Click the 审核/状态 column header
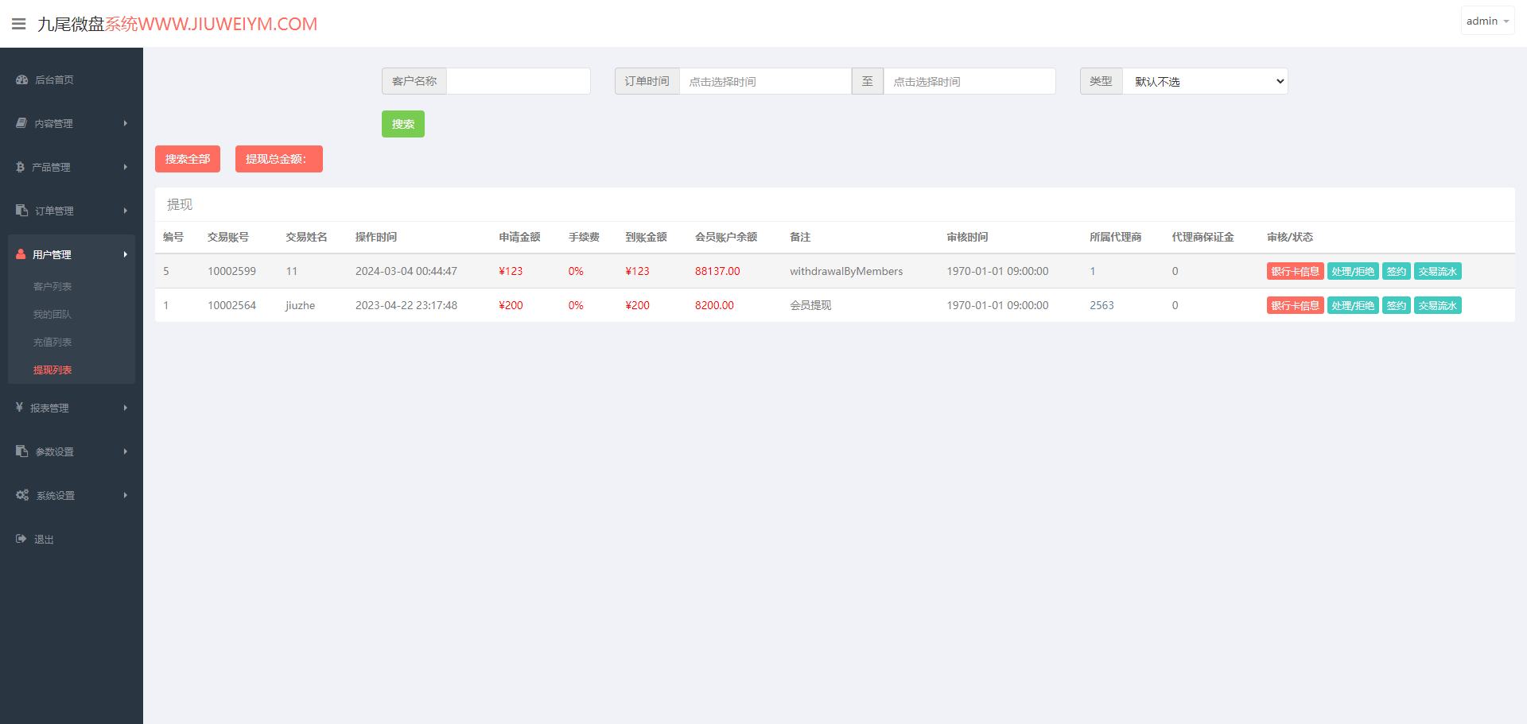Screen dimensions: 1527x724 click(1290, 237)
